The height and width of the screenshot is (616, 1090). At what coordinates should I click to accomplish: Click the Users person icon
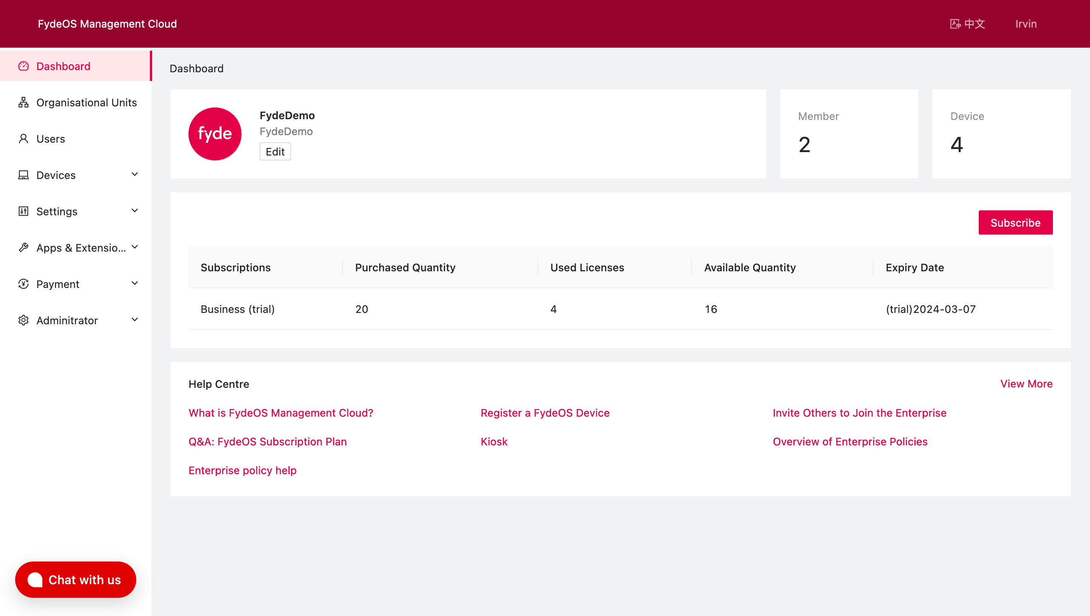point(23,139)
